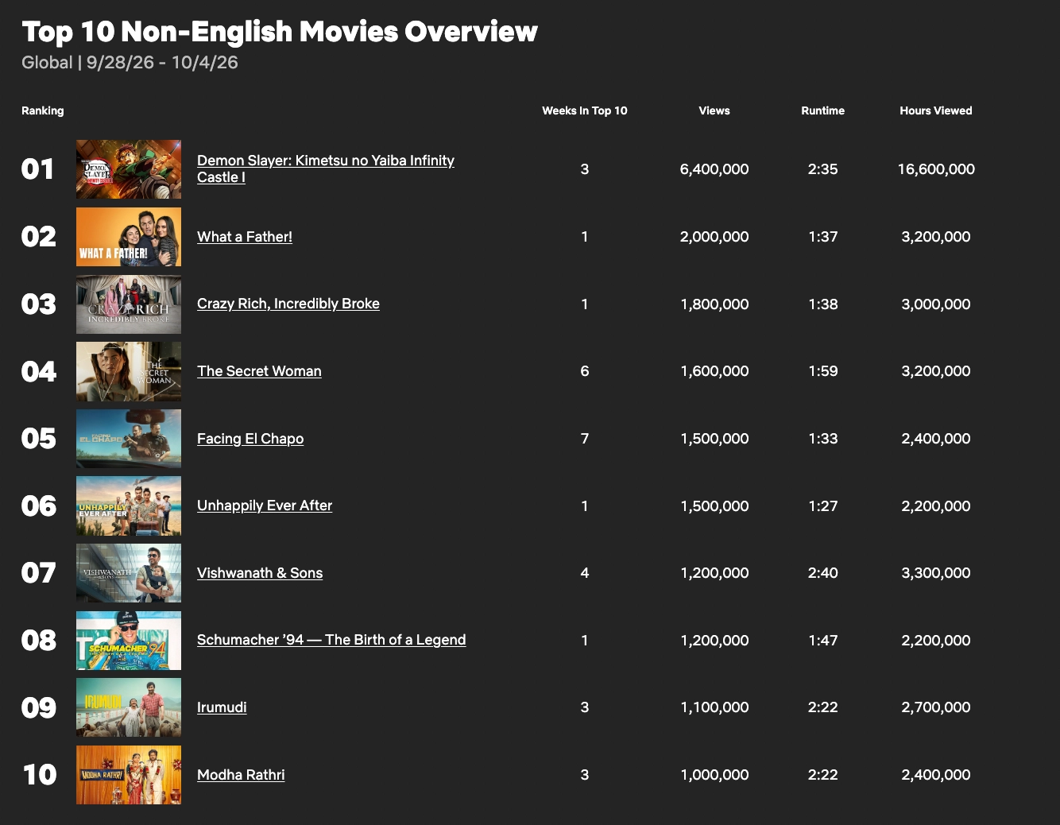
Task: Open Crazy Rich, Incredibly Broke link
Action: tap(288, 304)
